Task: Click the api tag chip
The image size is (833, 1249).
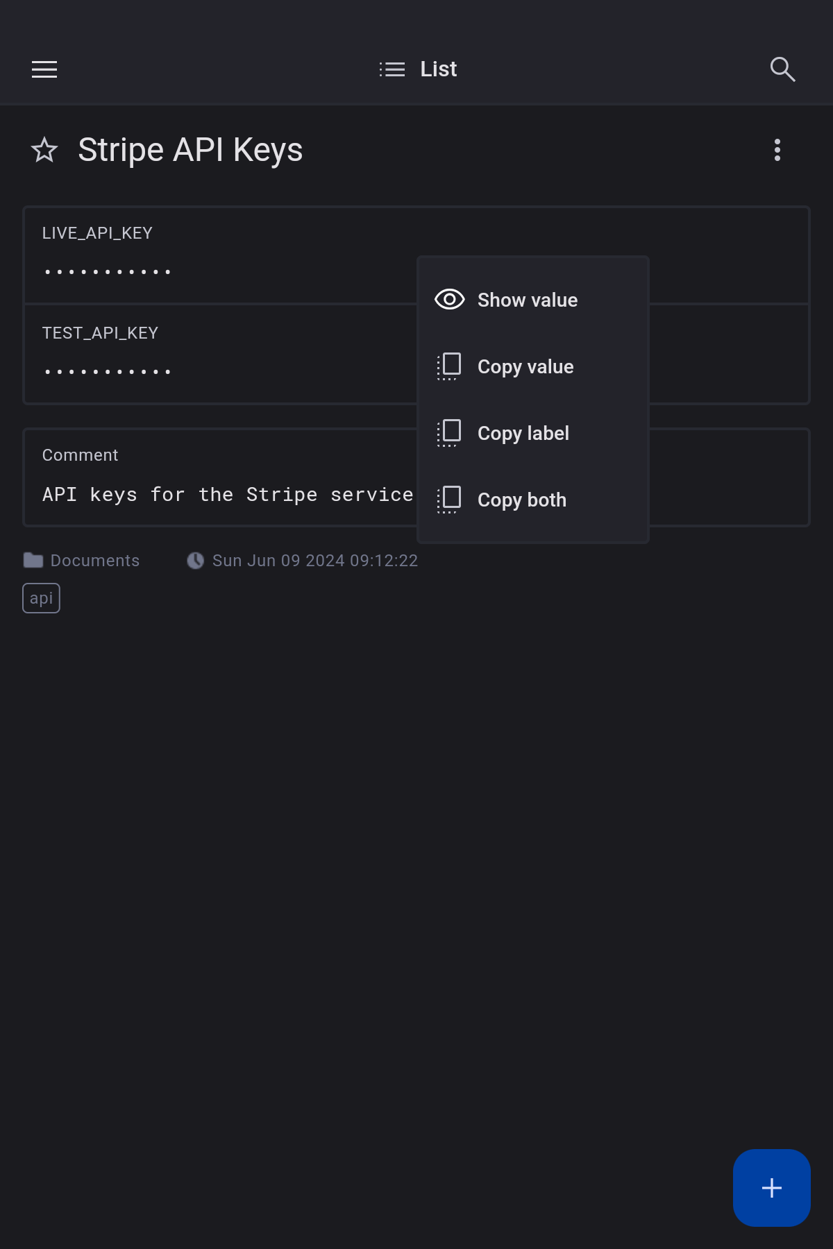Action: (x=41, y=598)
